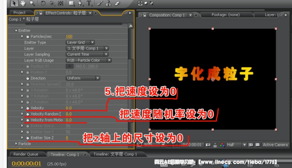Toggle the Region of Interest icon
Screen dimensions: 292x168
[251, 145]
